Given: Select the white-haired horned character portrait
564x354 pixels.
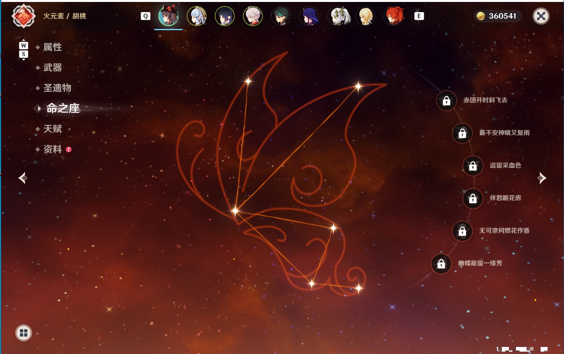Looking at the screenshot, I should click(338, 16).
